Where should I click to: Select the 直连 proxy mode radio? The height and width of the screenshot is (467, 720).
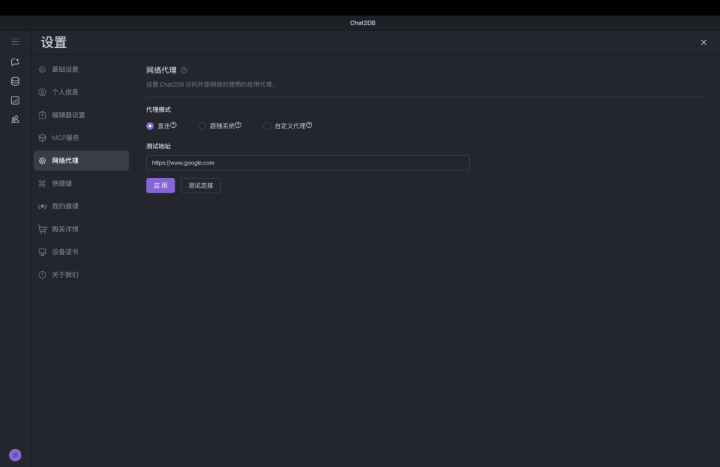150,126
